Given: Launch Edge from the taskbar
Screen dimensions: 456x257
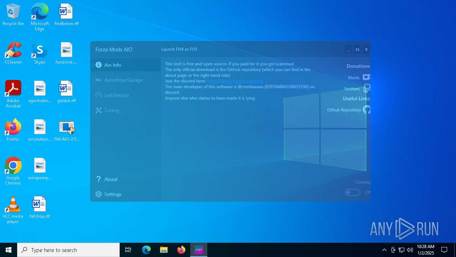Looking at the screenshot, I should click(x=146, y=250).
